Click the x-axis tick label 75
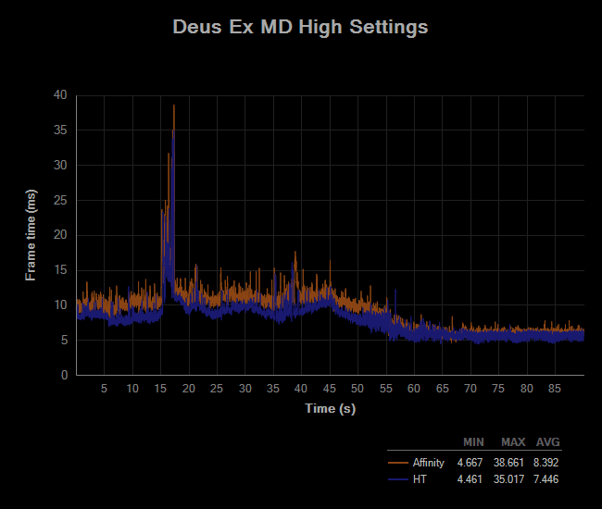This screenshot has width=602, height=509. 498,389
